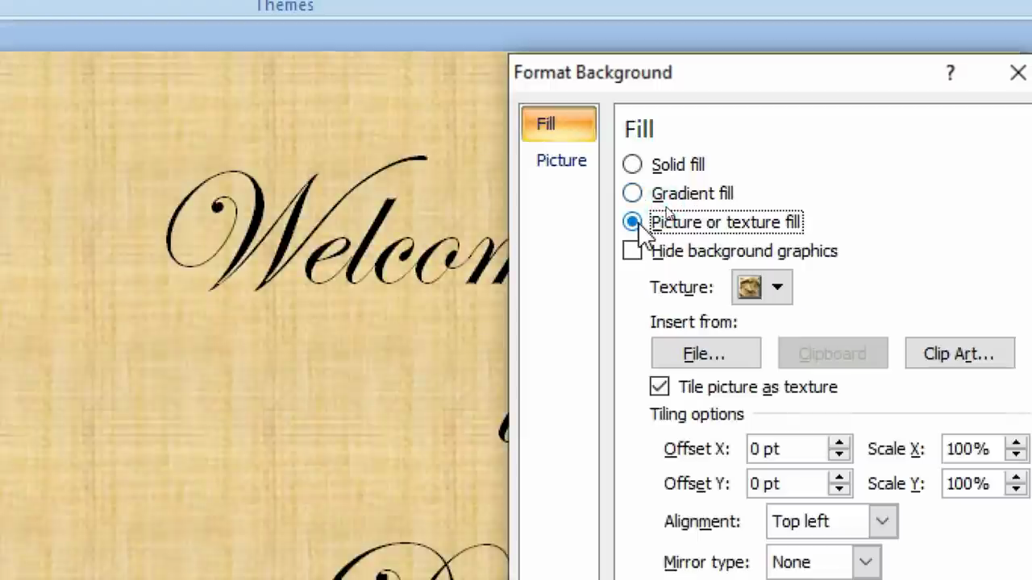The width and height of the screenshot is (1032, 580).
Task: Open the Texture picker dropdown
Action: pos(762,287)
